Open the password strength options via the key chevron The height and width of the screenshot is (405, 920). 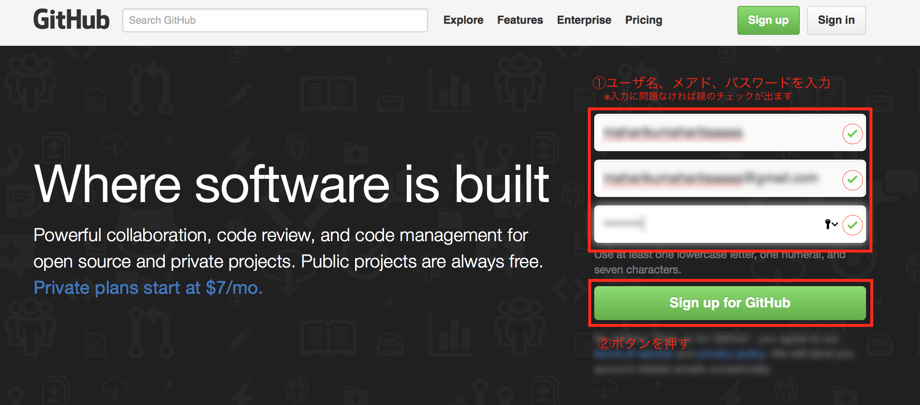pyautogui.click(x=835, y=225)
